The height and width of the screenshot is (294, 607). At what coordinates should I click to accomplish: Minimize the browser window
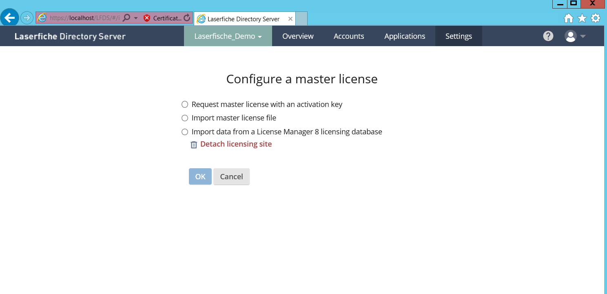pos(560,4)
